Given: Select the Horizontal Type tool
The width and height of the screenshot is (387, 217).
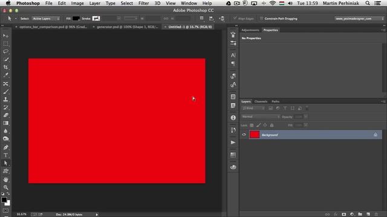Looking at the screenshot, I should point(5,156).
